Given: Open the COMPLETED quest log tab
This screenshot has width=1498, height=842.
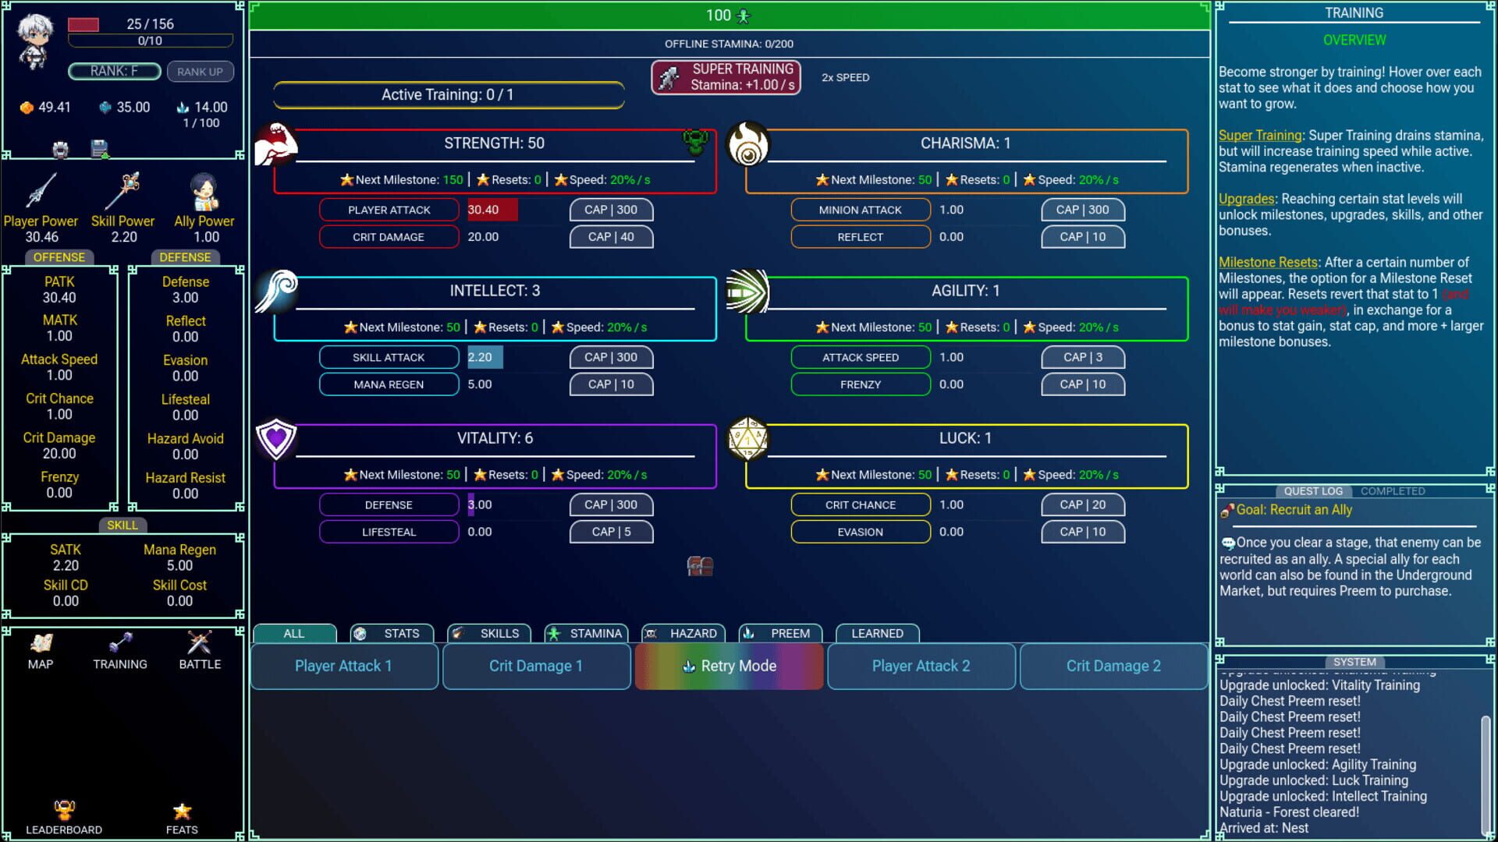Looking at the screenshot, I should (x=1392, y=490).
